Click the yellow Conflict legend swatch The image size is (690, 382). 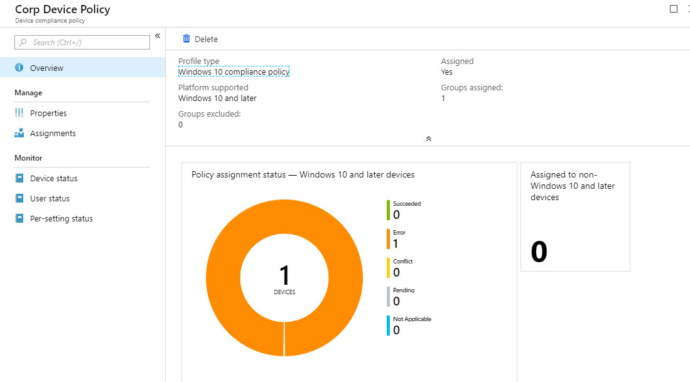pos(388,268)
